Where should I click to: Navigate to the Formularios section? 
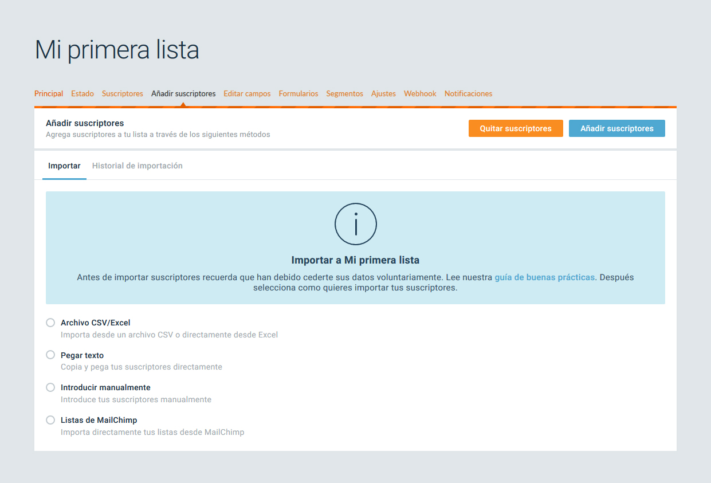pyautogui.click(x=298, y=93)
